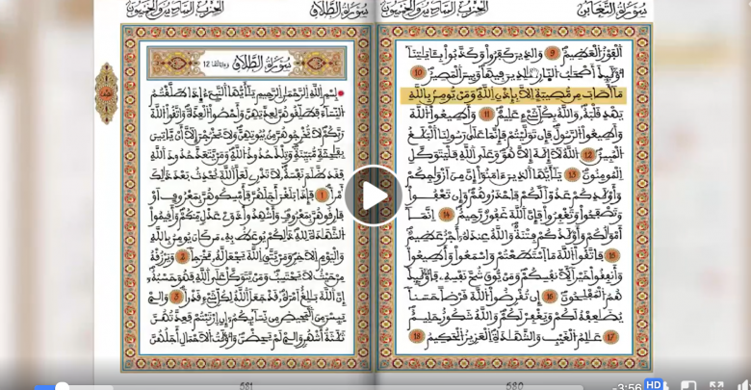Click the video progress slider handle

[x=62, y=387]
